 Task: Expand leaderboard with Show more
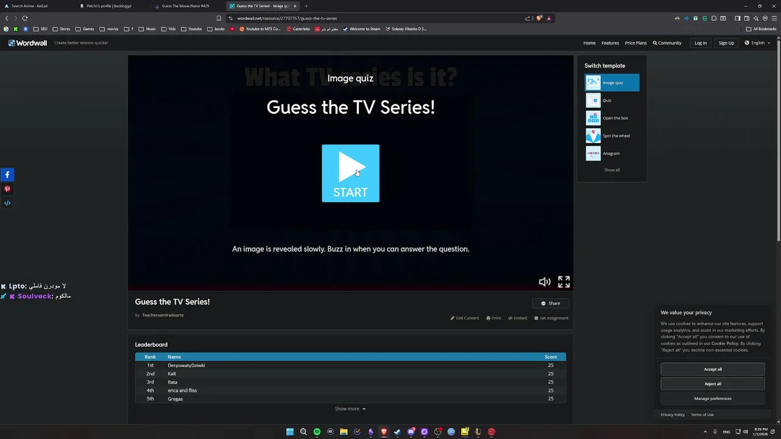[x=350, y=409]
